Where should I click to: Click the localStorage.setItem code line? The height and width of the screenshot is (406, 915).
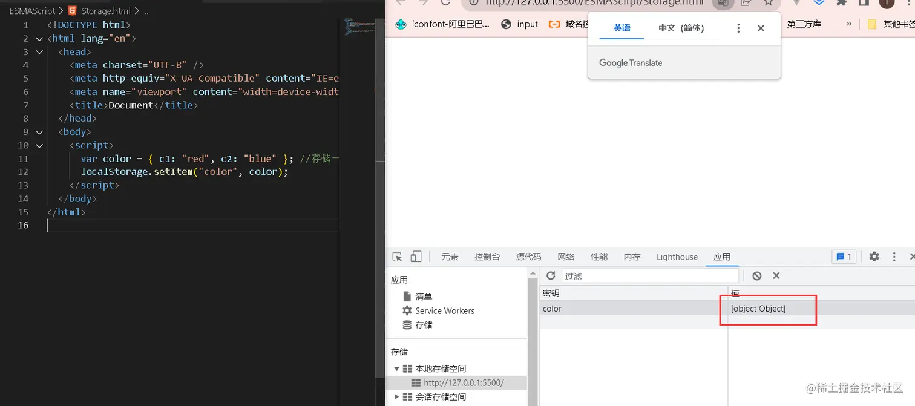pyautogui.click(x=185, y=172)
